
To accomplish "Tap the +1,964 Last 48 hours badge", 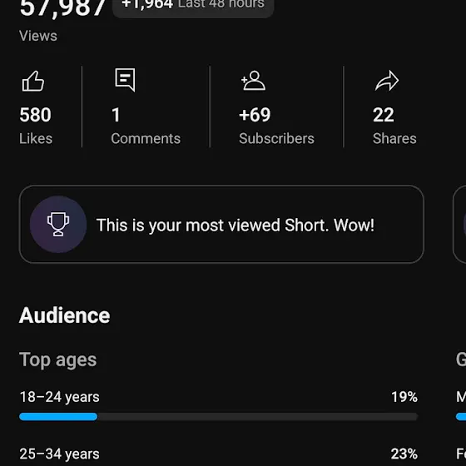I will [193, 6].
